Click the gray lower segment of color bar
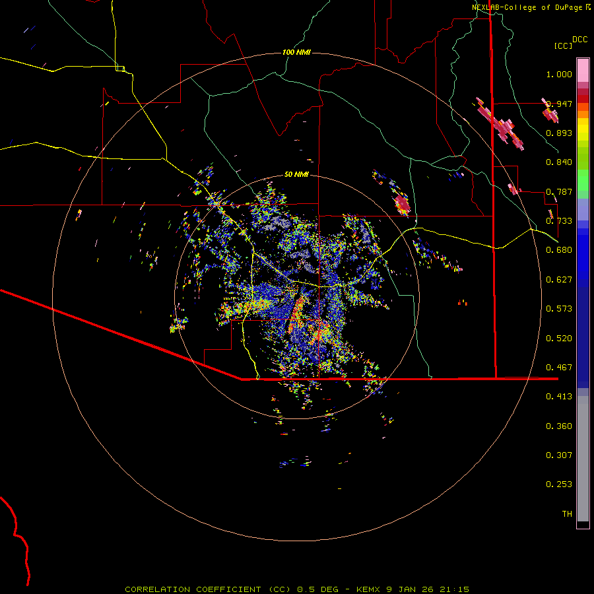This screenshot has height=594, width=594. pos(583,459)
